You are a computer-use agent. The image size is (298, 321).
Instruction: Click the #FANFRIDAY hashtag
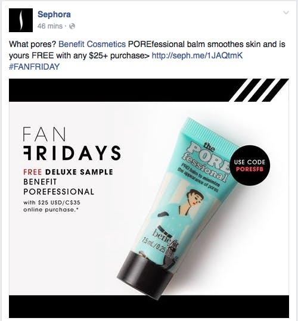coord(34,67)
